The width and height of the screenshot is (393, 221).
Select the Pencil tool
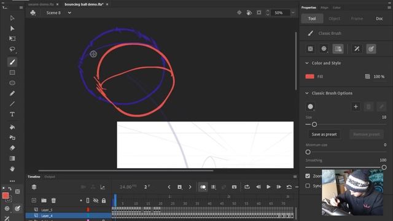click(x=12, y=93)
